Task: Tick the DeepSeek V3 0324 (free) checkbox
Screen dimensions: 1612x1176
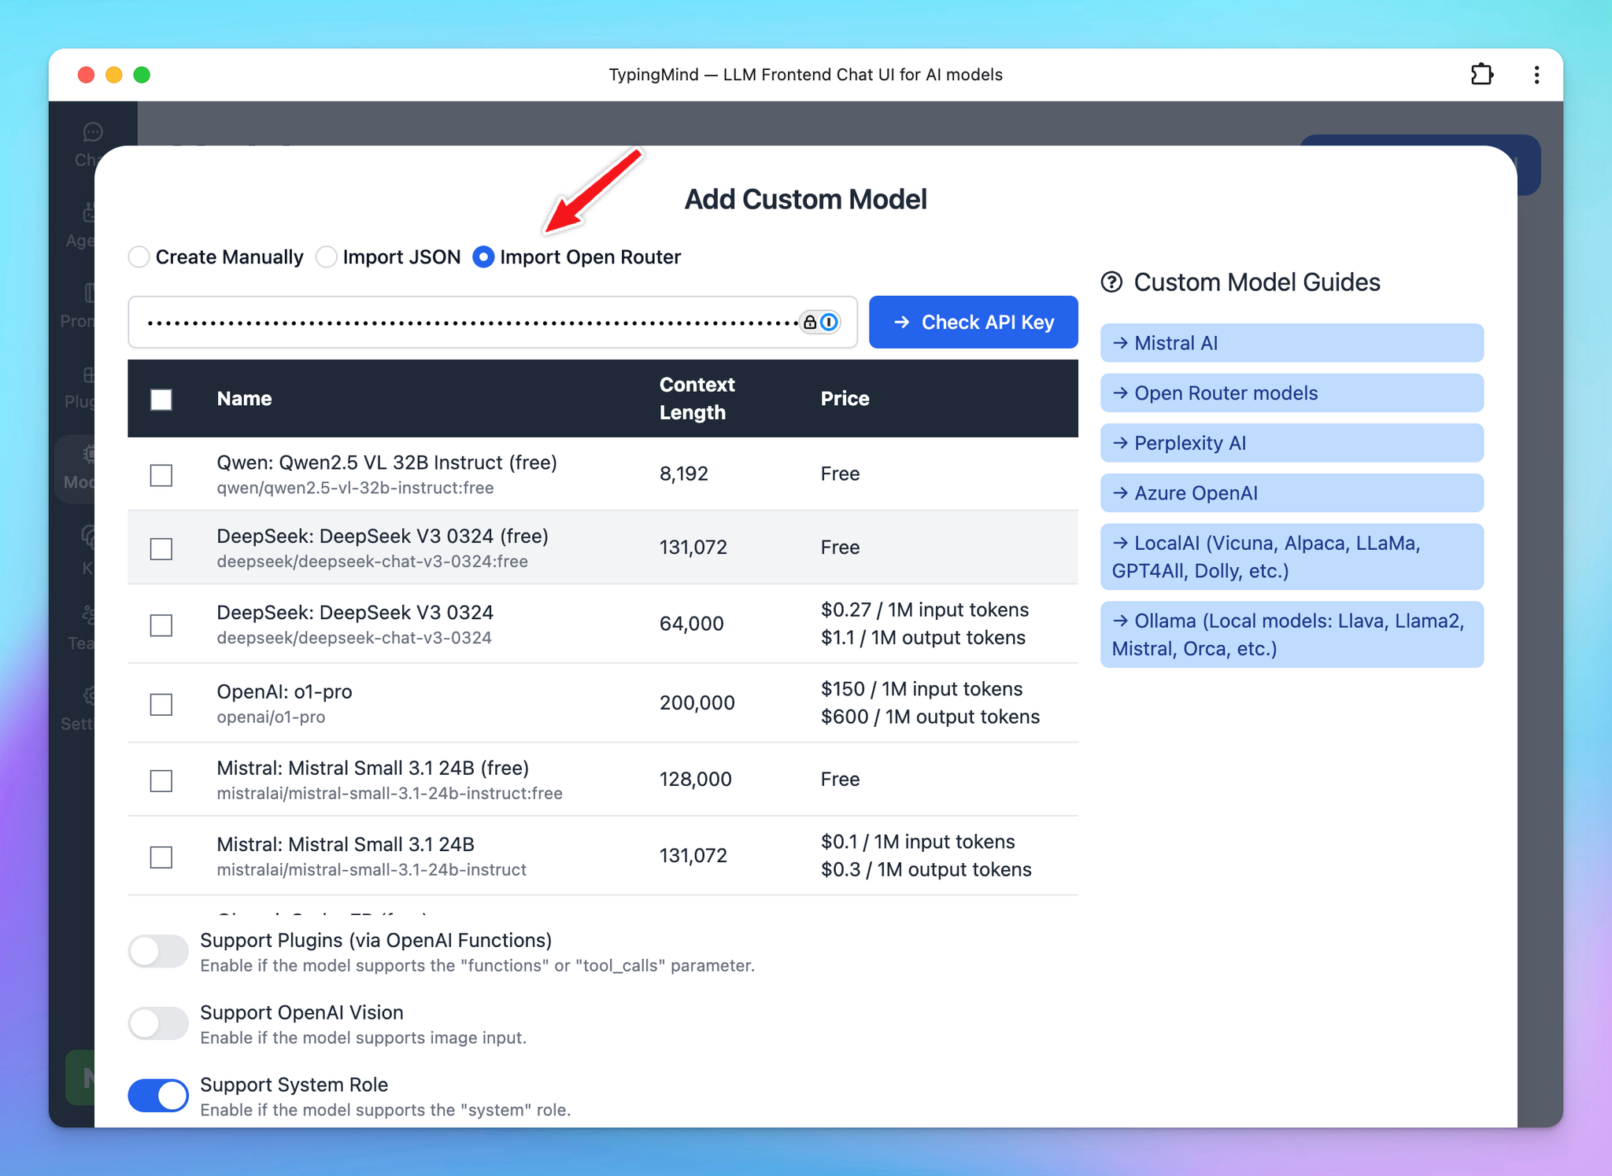Action: (x=161, y=548)
